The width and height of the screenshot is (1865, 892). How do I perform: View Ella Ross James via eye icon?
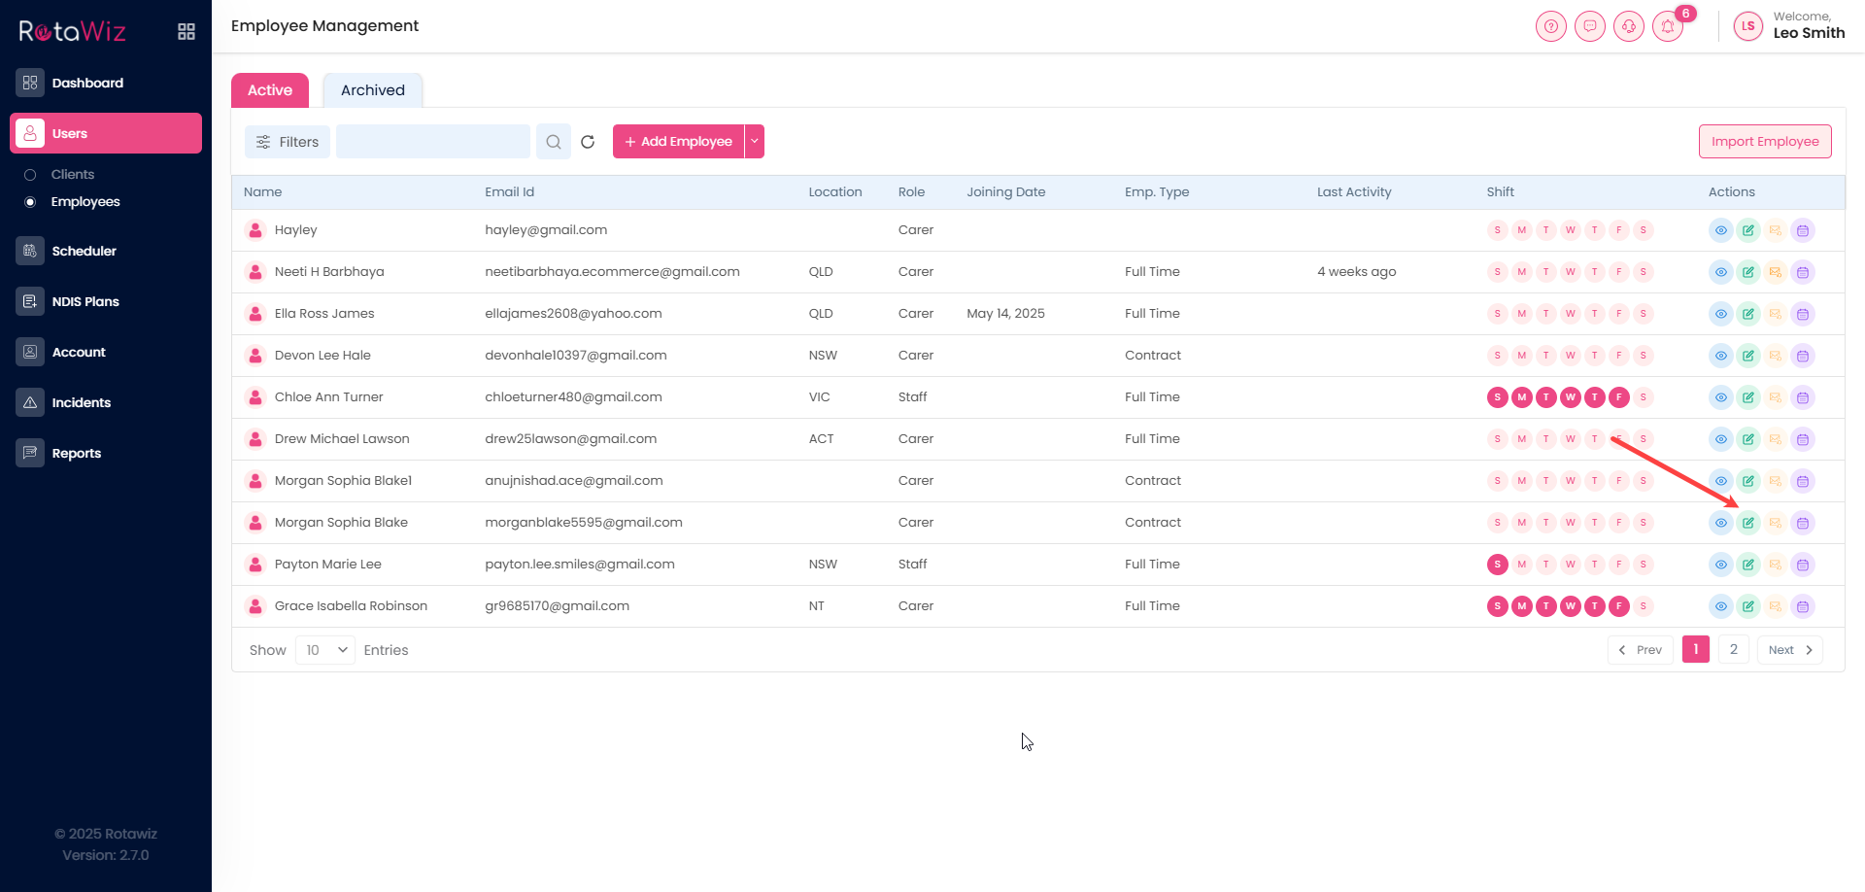click(1720, 315)
